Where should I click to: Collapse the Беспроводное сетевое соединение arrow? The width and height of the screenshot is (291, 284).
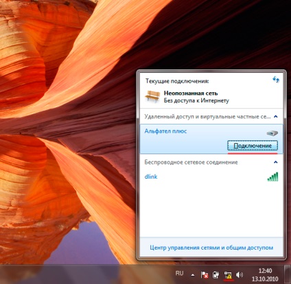(x=276, y=162)
